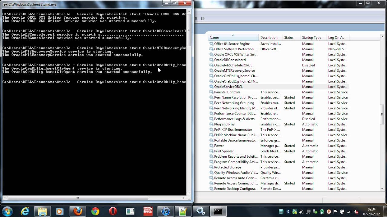The image size is (387, 217).
Task: Click Network S... logon of Office Software Protection
Action: [337, 49]
